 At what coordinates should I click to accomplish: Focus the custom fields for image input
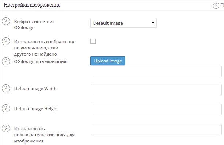pos(156,129)
